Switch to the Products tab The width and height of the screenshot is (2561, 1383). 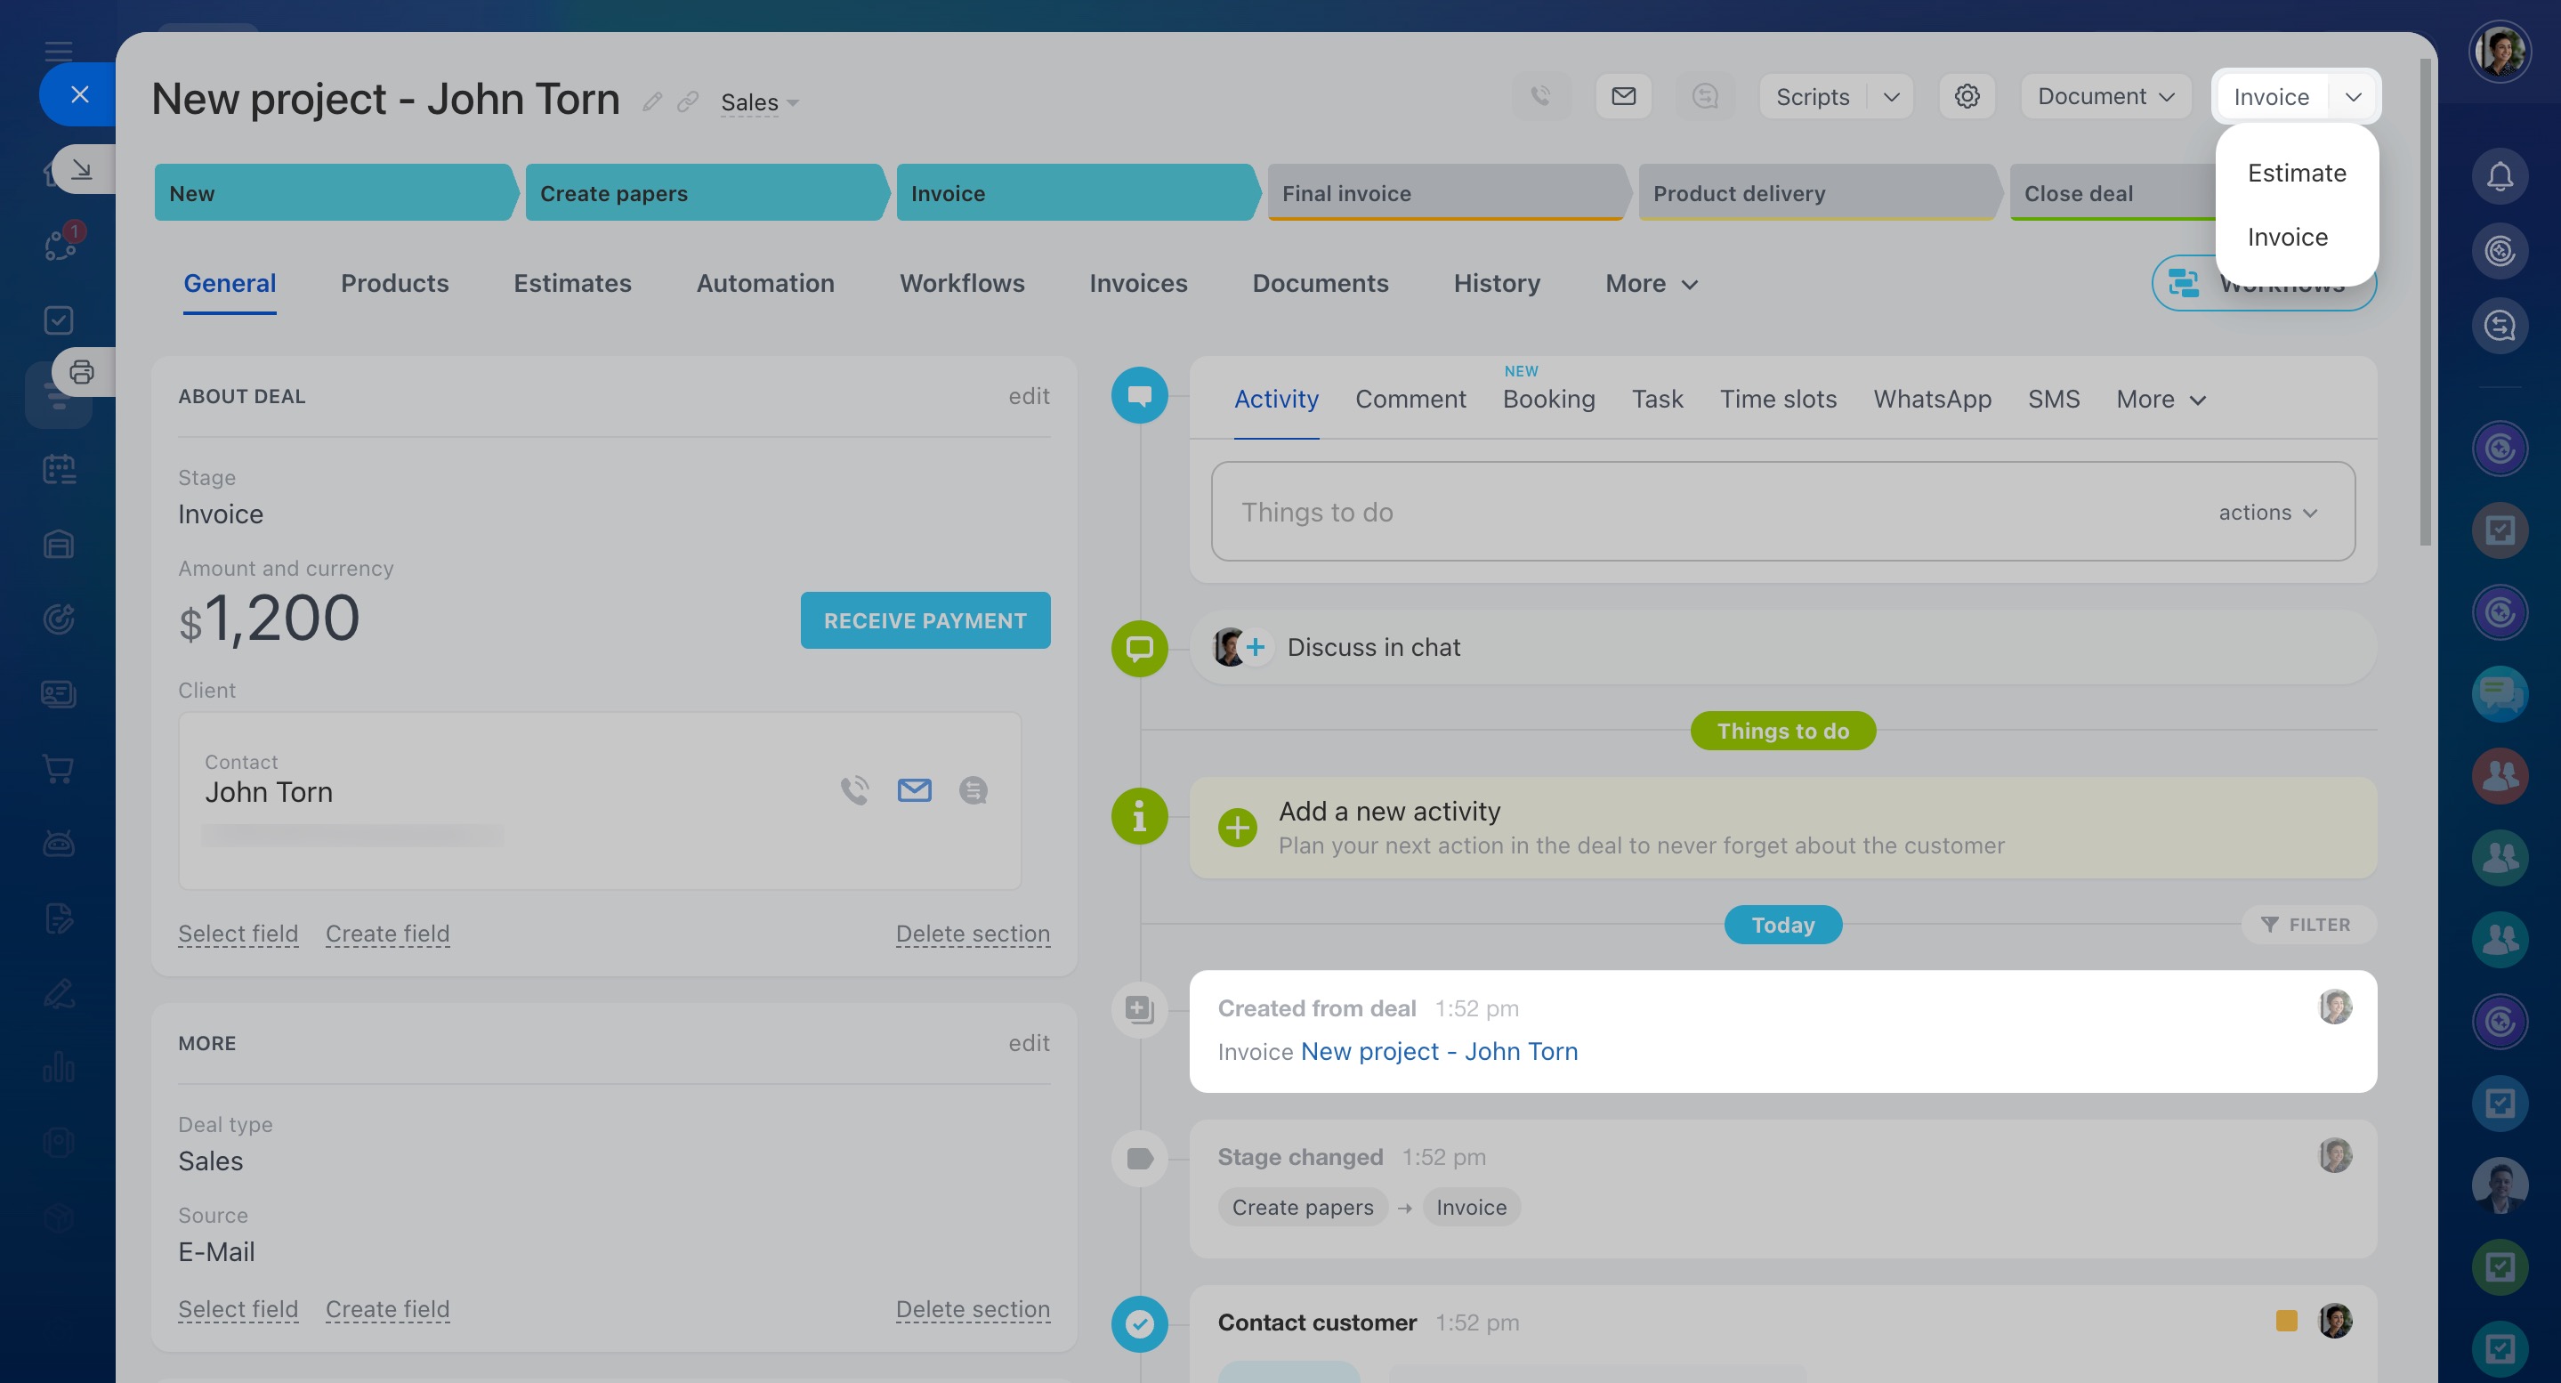[x=395, y=283]
